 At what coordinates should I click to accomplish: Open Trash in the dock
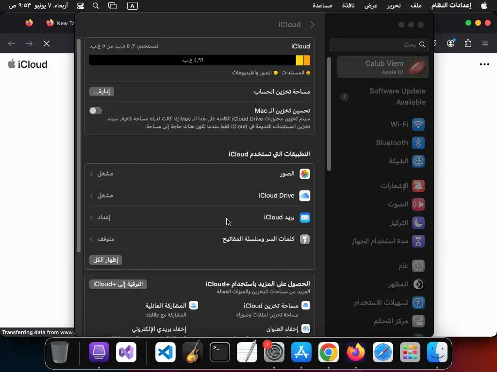click(60, 352)
